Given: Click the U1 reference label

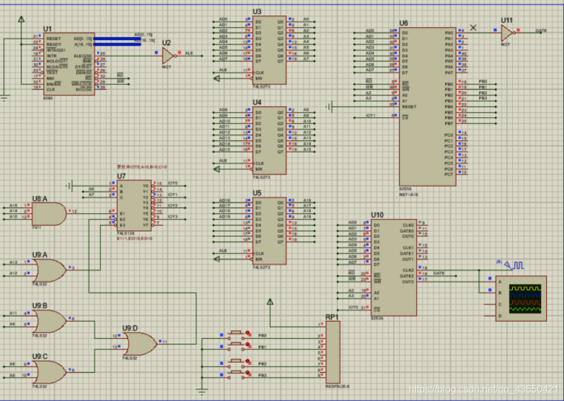Looking at the screenshot, I should tap(47, 29).
